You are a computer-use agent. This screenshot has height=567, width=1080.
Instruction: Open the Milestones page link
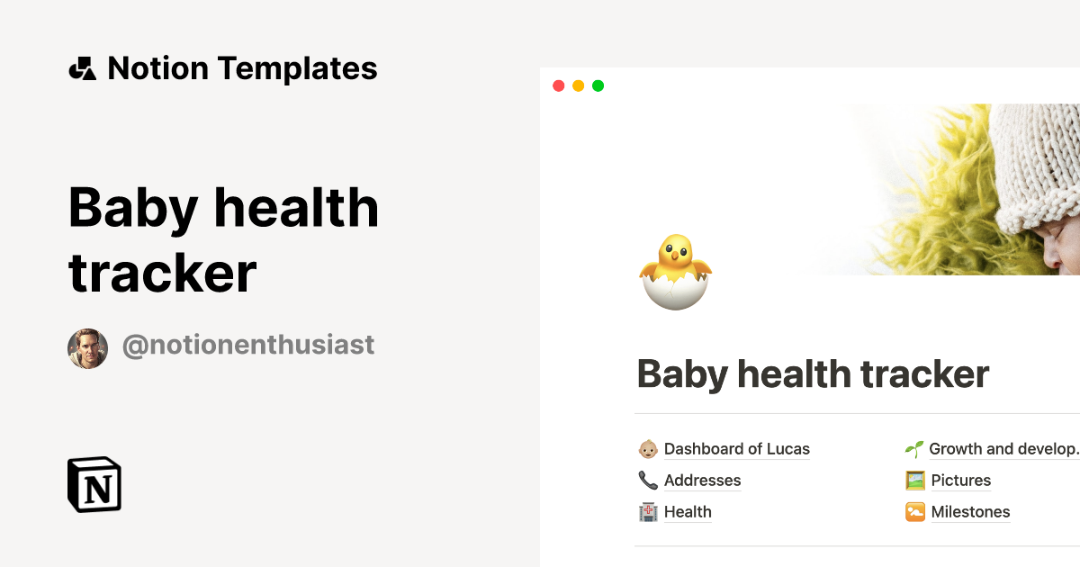pyautogui.click(x=970, y=512)
